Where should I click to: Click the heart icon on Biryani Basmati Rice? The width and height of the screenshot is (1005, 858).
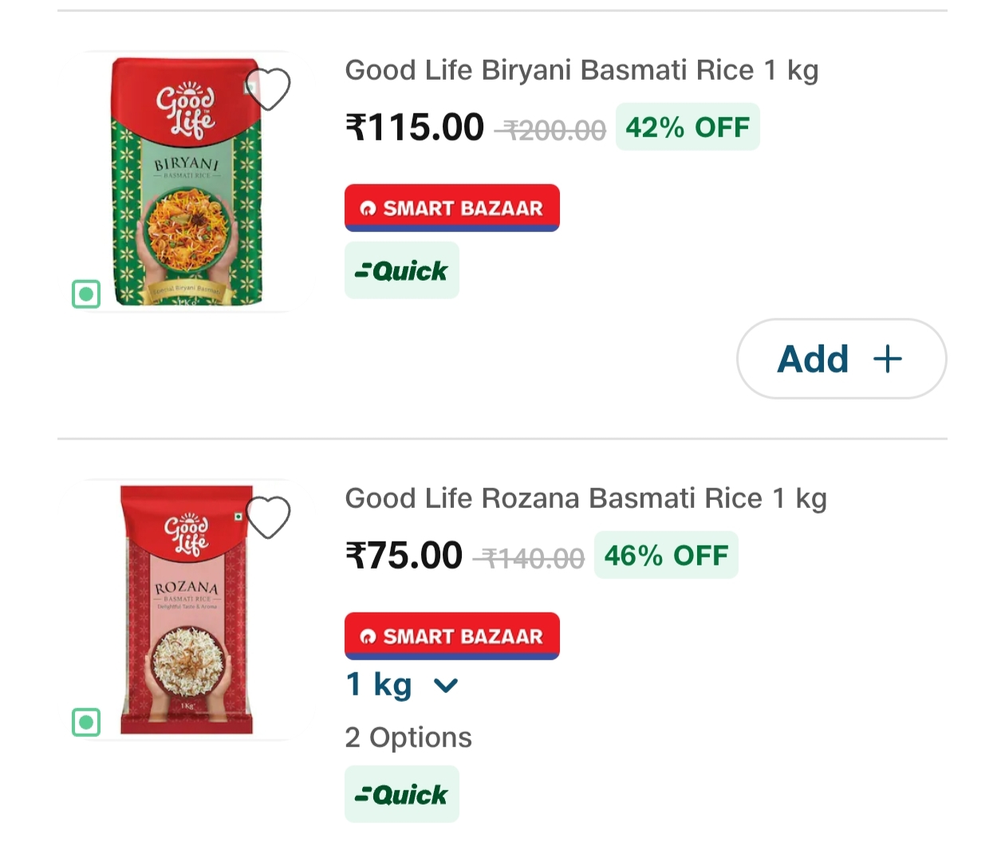click(x=267, y=89)
